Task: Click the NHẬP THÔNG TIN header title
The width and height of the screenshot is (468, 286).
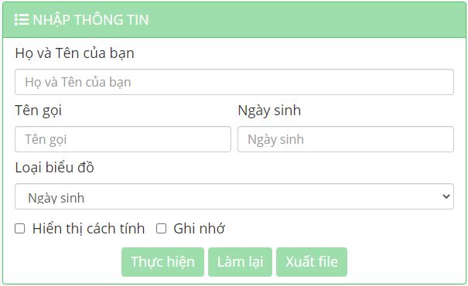Action: 91,20
